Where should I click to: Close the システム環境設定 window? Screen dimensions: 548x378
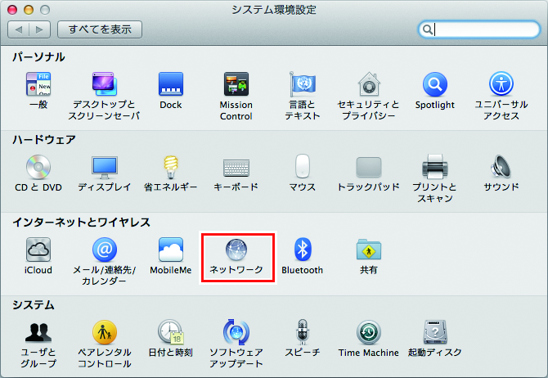pos(12,10)
